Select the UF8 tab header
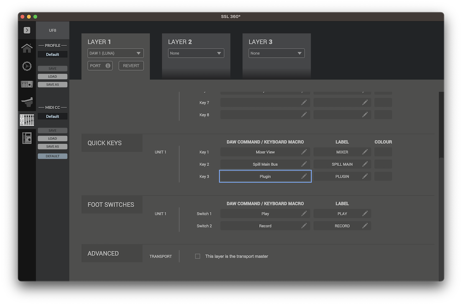 tap(53, 30)
